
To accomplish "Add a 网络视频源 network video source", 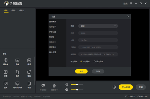I will [17, 85].
